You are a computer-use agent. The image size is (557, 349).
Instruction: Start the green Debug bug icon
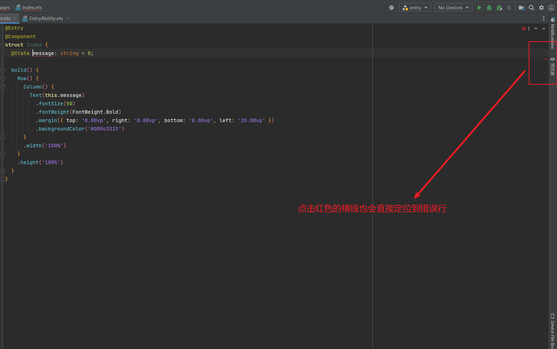(489, 8)
